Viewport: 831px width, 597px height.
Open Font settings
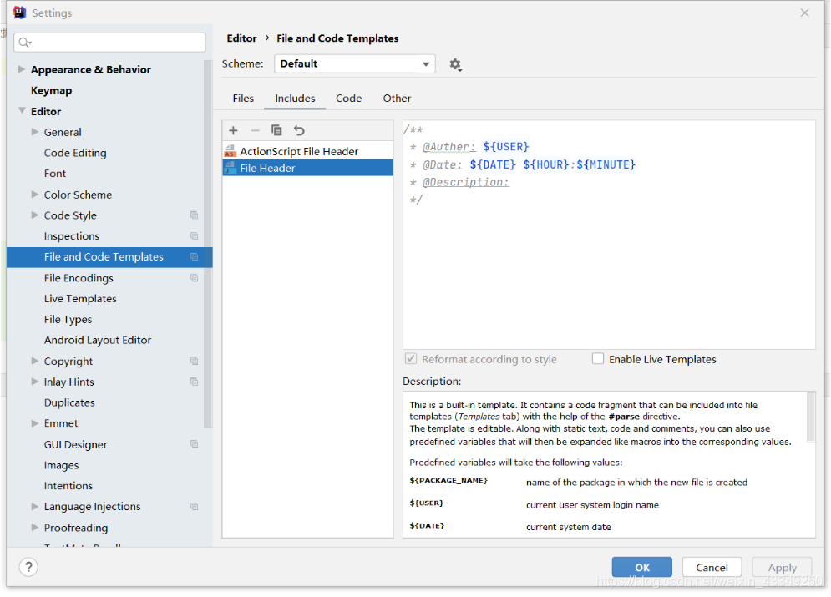pos(55,174)
